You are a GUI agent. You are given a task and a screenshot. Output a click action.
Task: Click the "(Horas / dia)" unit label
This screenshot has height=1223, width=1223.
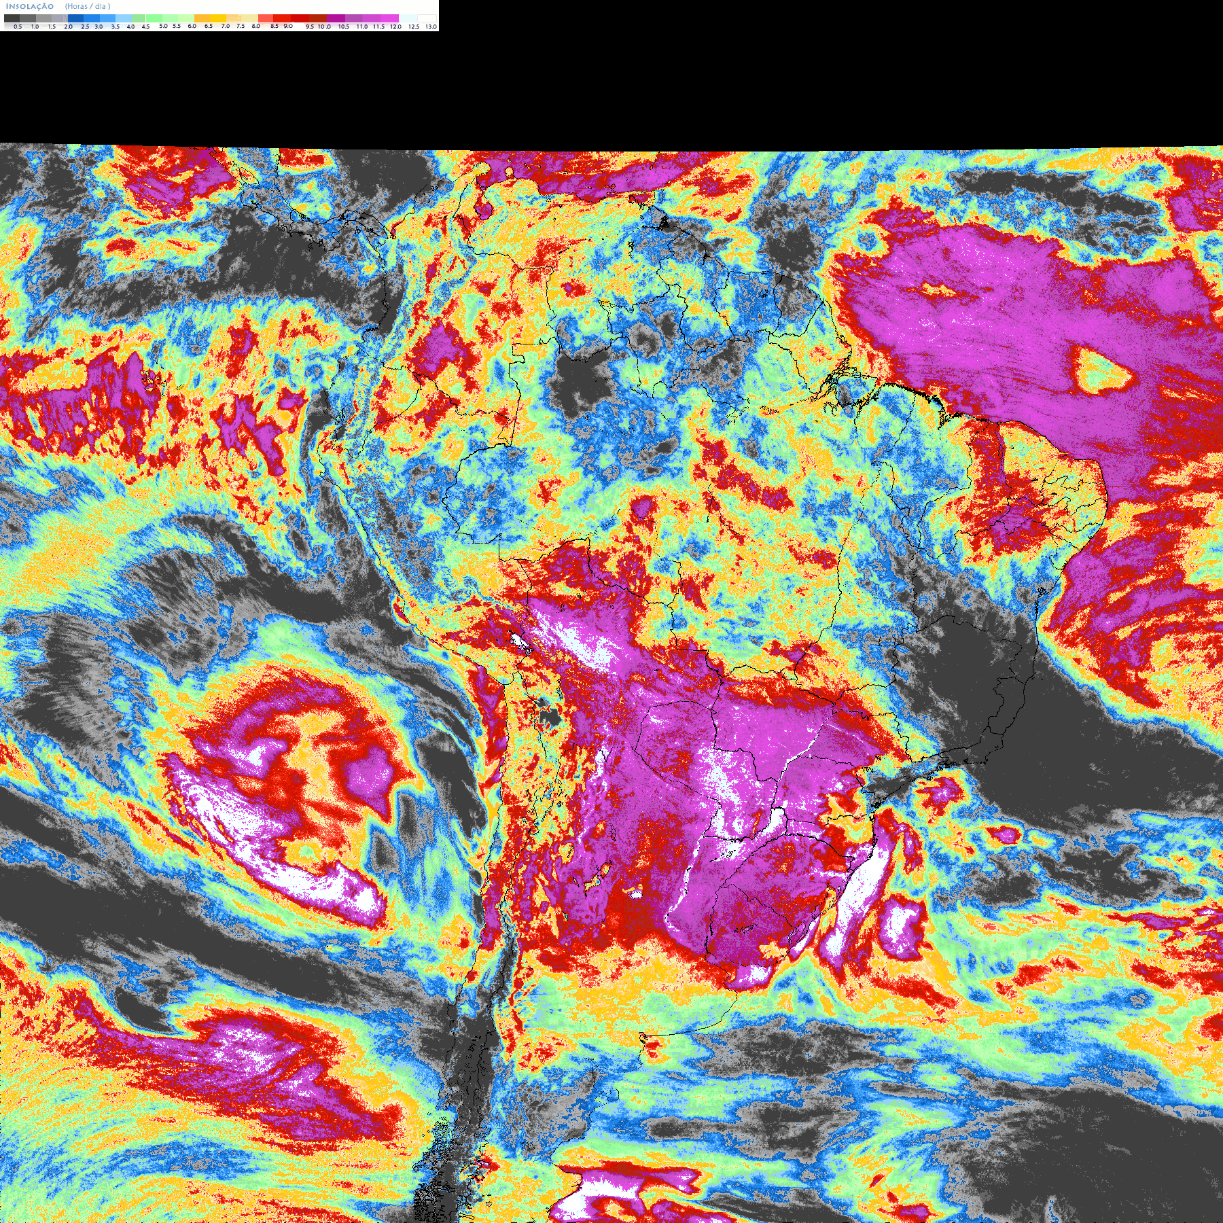pyautogui.click(x=88, y=7)
